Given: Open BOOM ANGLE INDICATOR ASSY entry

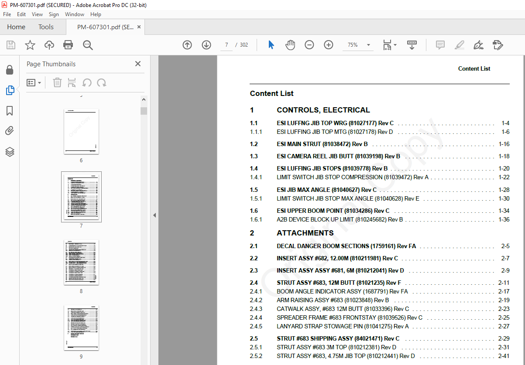Looking at the screenshot, I should pos(342,291).
